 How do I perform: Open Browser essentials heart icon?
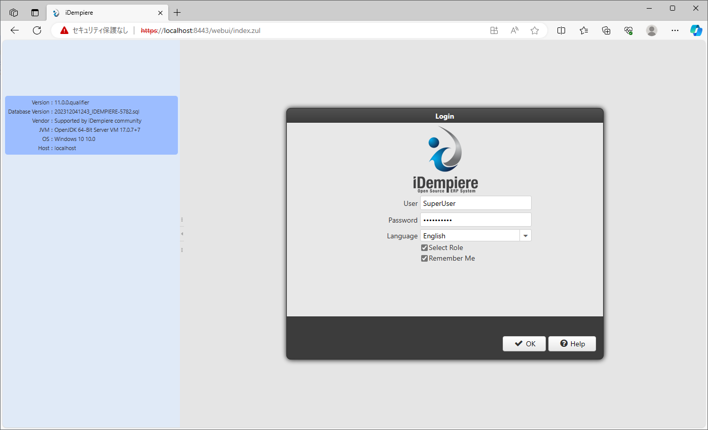pos(628,30)
